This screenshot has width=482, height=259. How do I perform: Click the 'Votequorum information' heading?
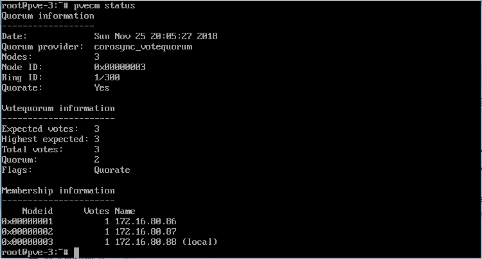click(58, 109)
